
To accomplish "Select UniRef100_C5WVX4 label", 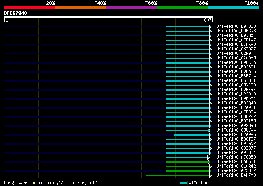I will (236, 130).
